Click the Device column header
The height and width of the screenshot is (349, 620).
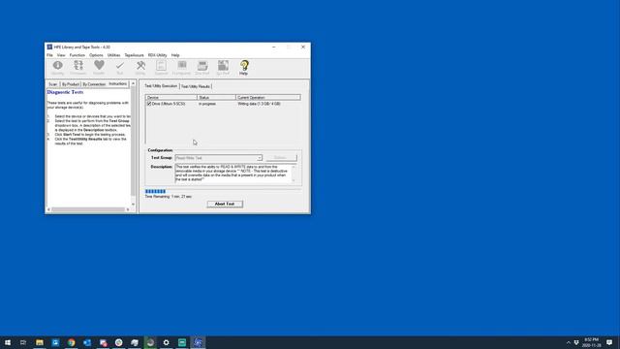pos(170,97)
